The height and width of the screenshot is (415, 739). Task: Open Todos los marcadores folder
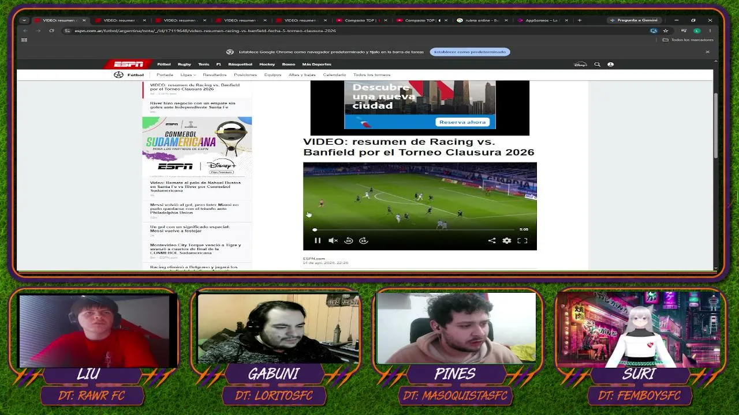(x=688, y=40)
